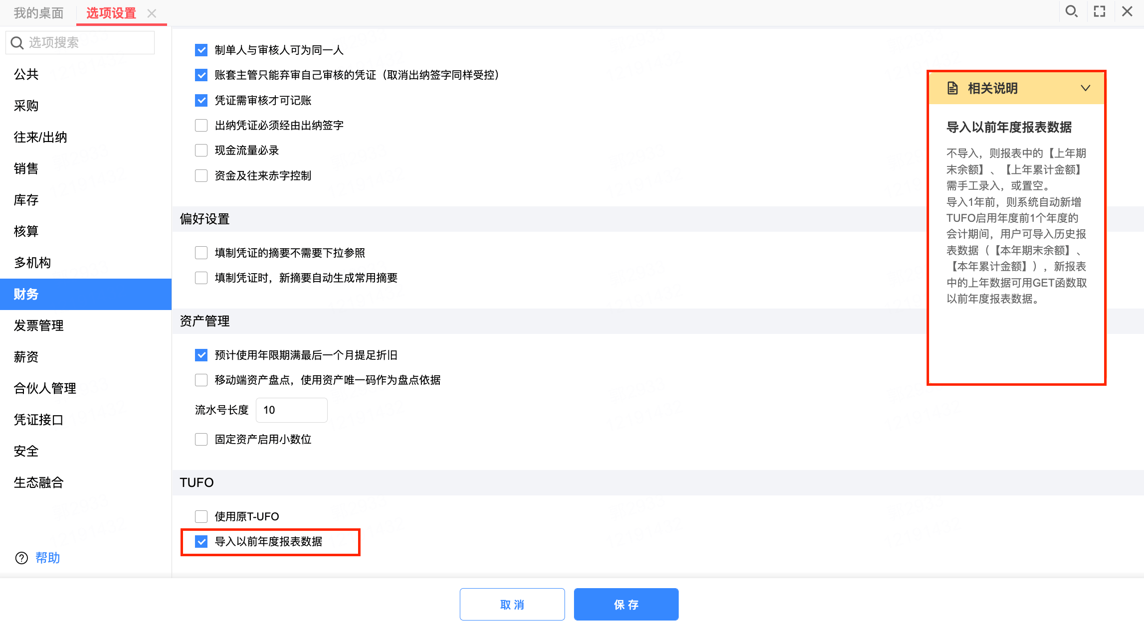Close the 选项设置 tab with its X

coord(152,13)
